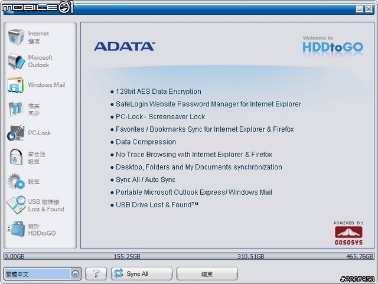
Task: Select the file synchronization arrows icon
Action: point(16,109)
